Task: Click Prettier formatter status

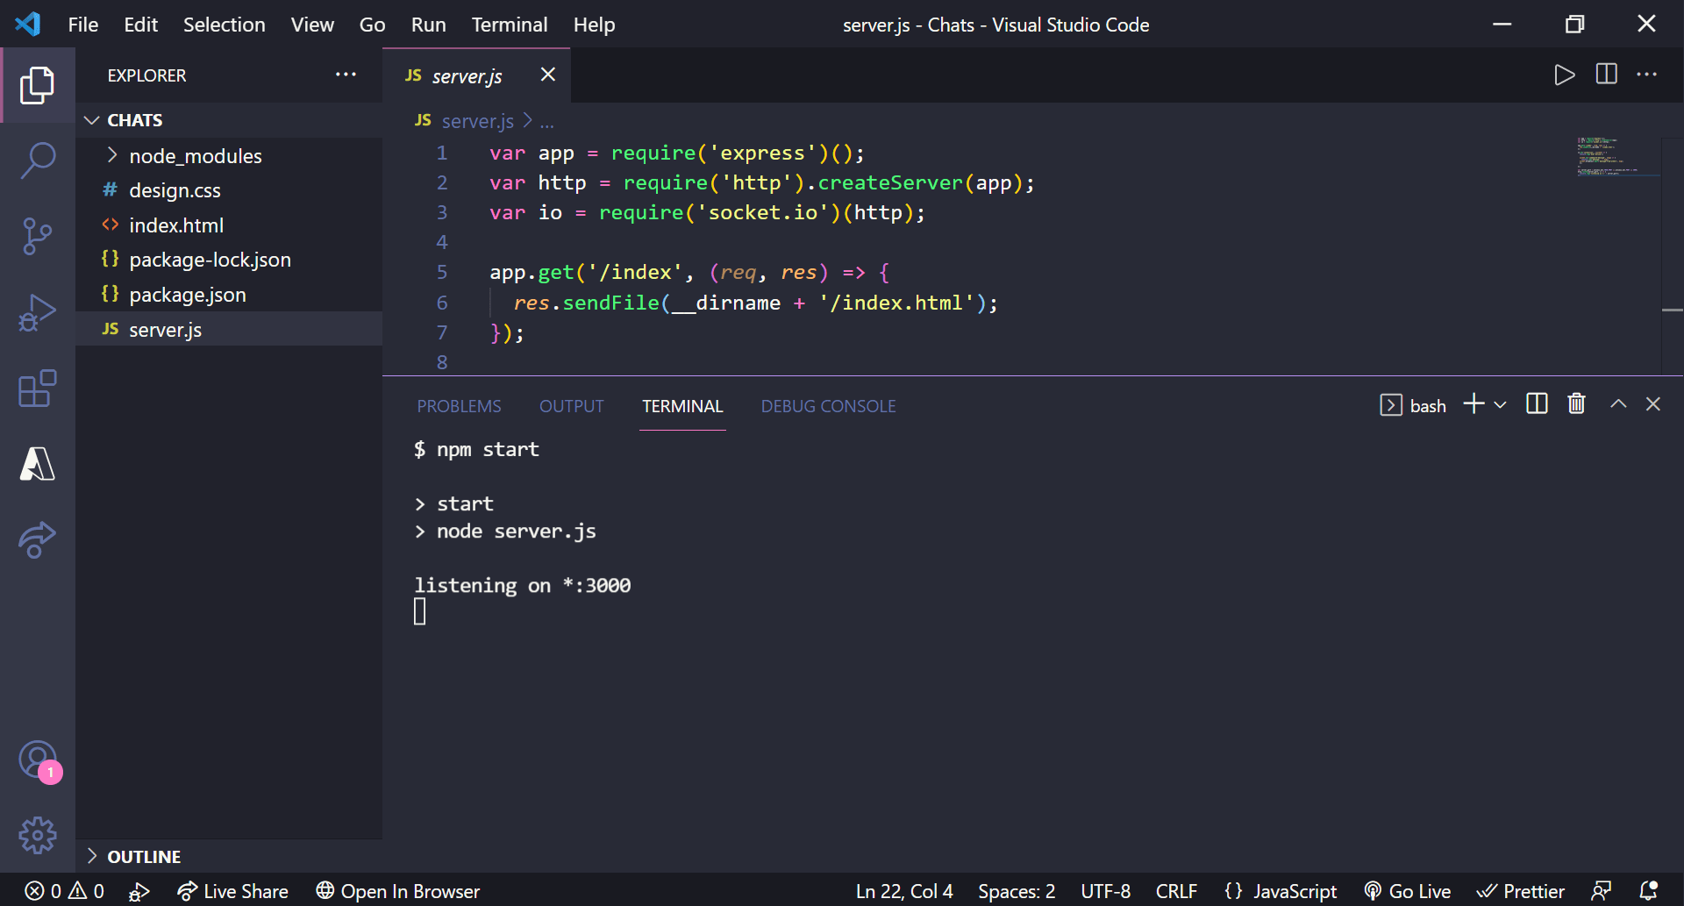Action: pos(1521,891)
